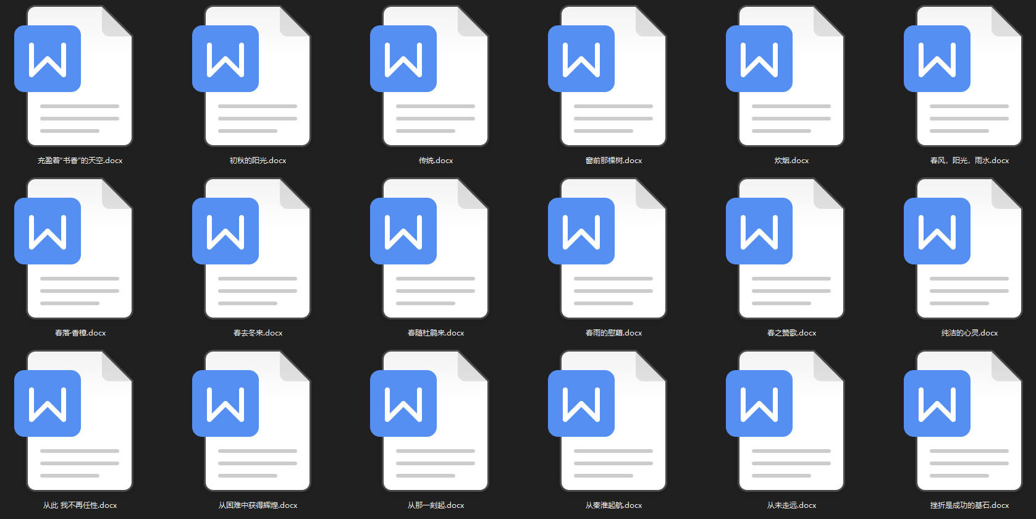Click the file name 春随杜鹃来.docx
The width and height of the screenshot is (1036, 519).
[x=436, y=333]
